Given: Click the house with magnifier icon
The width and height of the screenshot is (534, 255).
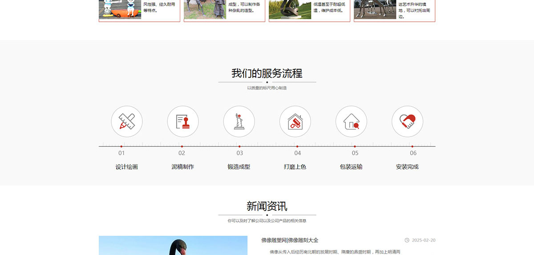Looking at the screenshot, I should [351, 121].
